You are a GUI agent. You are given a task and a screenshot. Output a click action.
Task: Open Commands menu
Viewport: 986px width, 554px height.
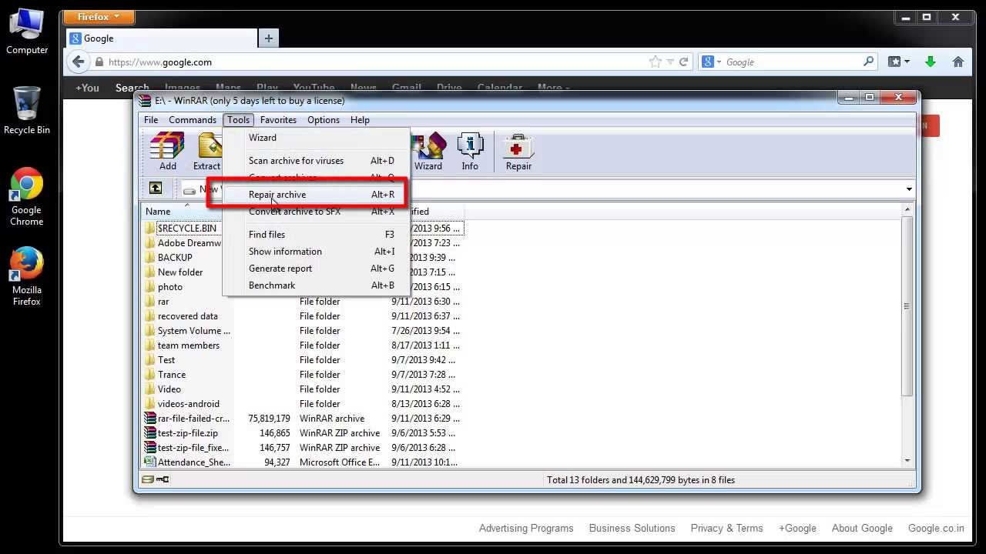point(193,120)
